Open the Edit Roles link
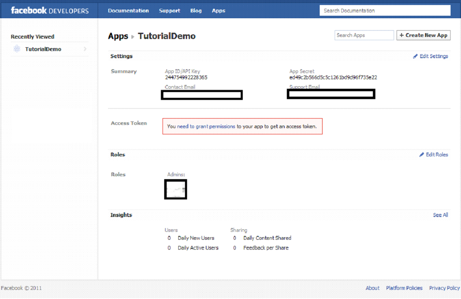The width and height of the screenshot is (461, 299). tap(437, 155)
